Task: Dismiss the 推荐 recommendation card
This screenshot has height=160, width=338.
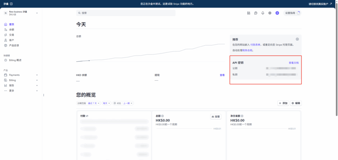Action: [x=297, y=39]
